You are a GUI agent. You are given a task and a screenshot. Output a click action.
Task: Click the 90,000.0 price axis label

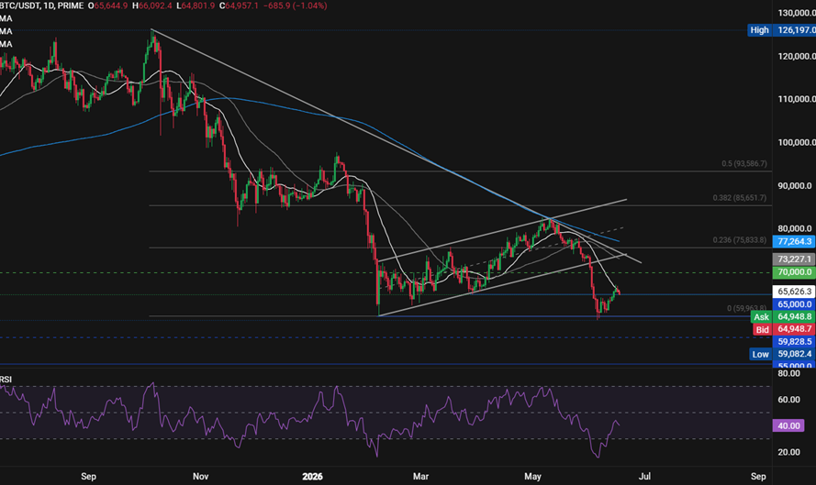795,185
